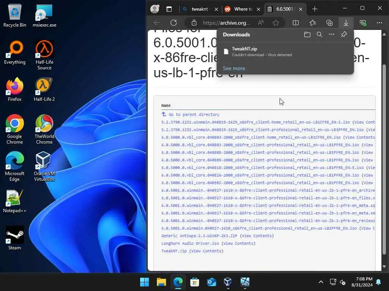Open Browser essentials heart icon
This screenshot has height=291, width=389.
363,23
